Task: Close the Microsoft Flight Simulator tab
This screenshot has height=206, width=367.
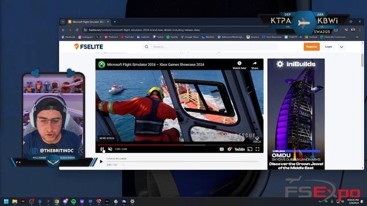Action: pos(108,22)
